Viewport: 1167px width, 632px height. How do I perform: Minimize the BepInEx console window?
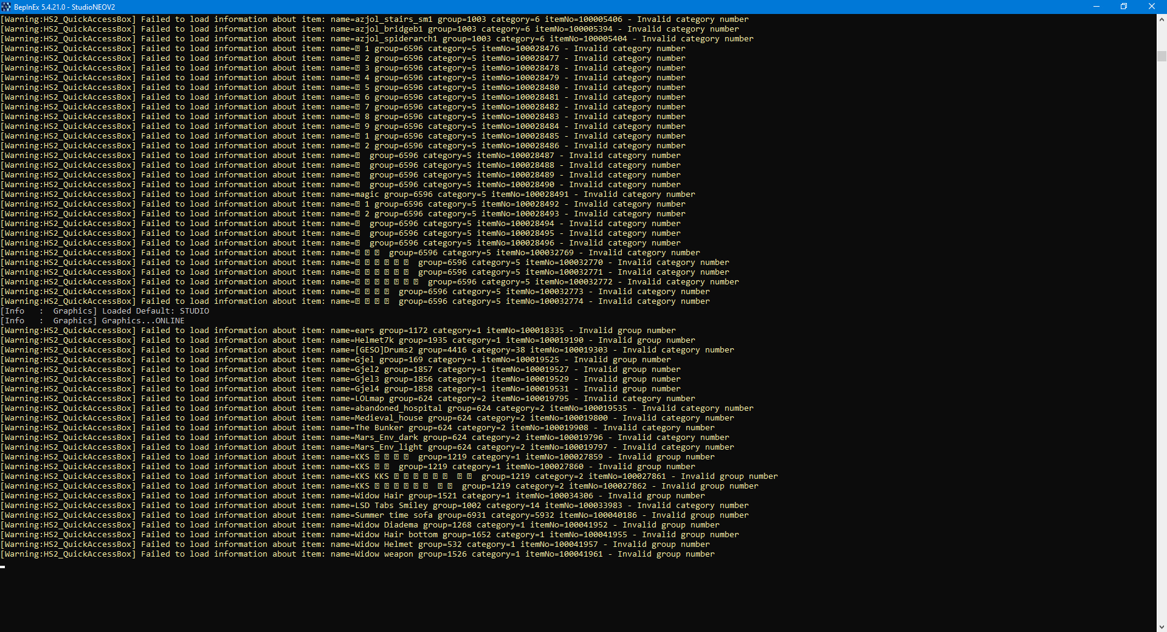[1096, 7]
